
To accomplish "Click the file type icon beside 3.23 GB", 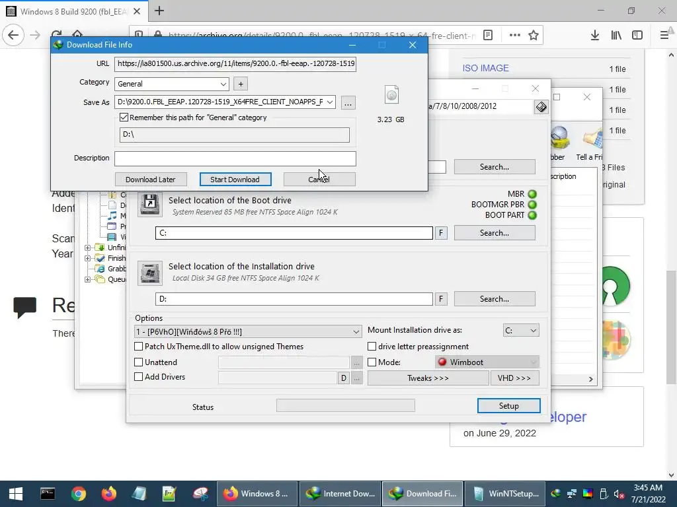I will click(391, 94).
